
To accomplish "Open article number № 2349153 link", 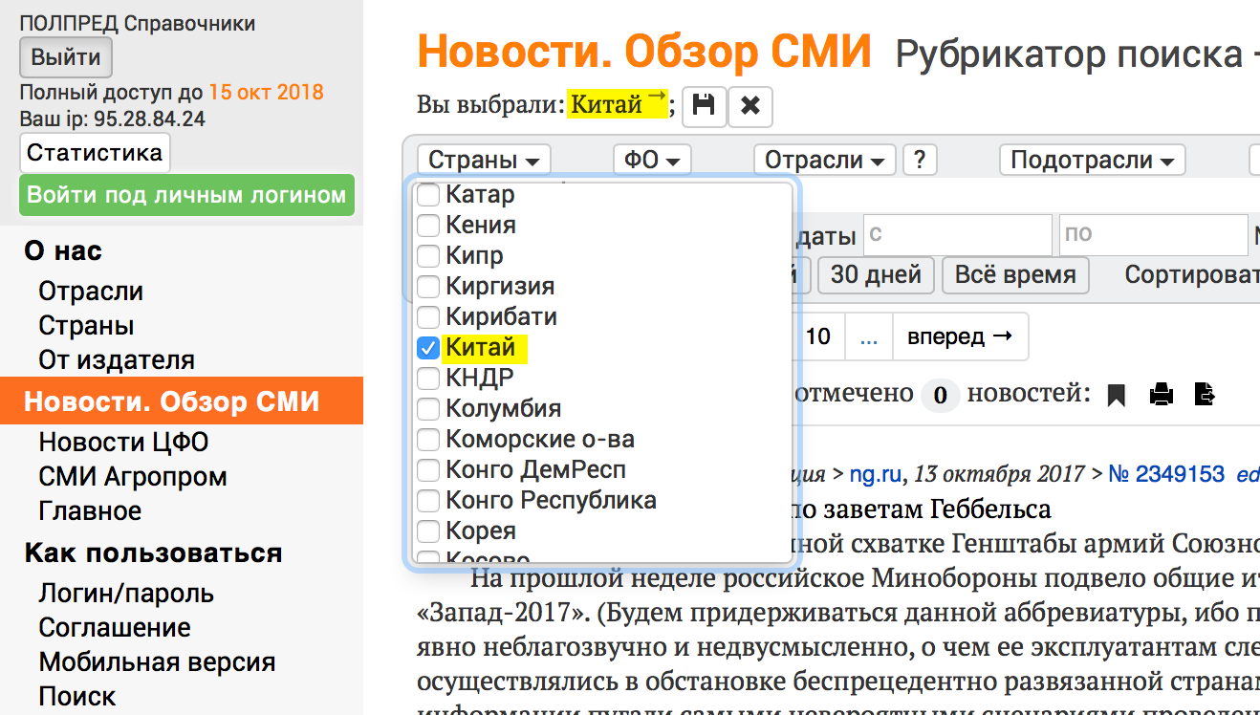I will tap(1166, 474).
